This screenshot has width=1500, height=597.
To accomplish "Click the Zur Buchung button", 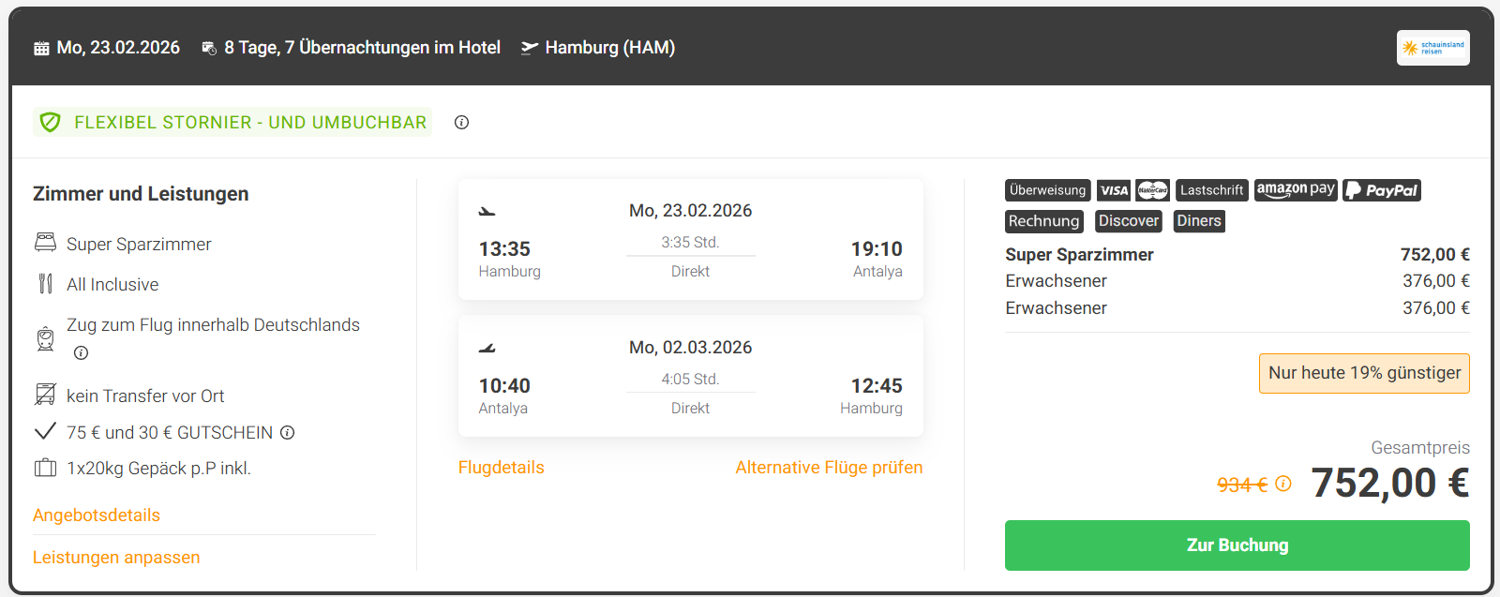I will [x=1237, y=545].
